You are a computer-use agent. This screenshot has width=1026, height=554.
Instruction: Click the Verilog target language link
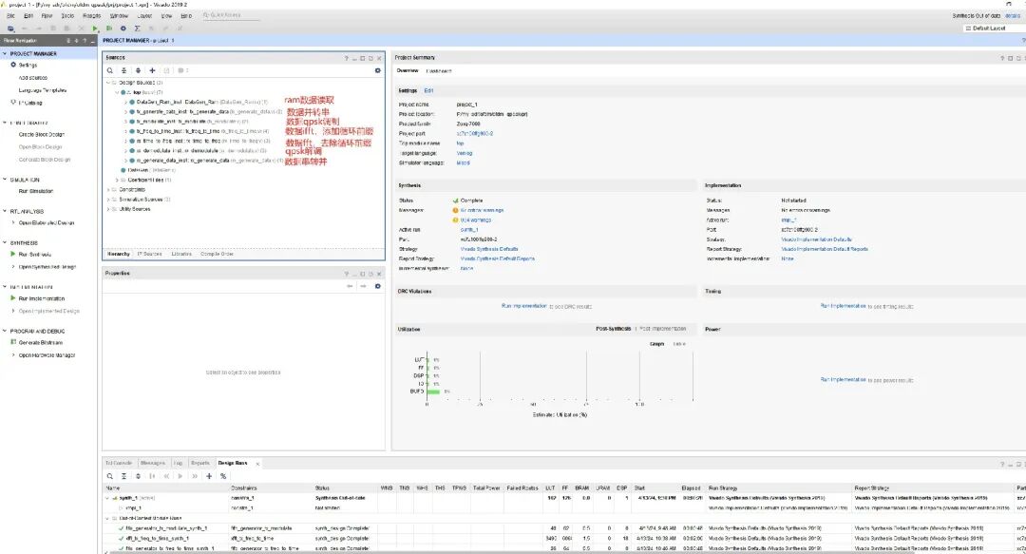(x=464, y=153)
